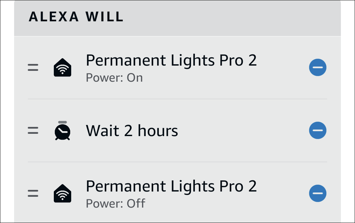This screenshot has width=355, height=223.
Task: Open the Wait 2 hours action to edit
Action: tap(132, 130)
